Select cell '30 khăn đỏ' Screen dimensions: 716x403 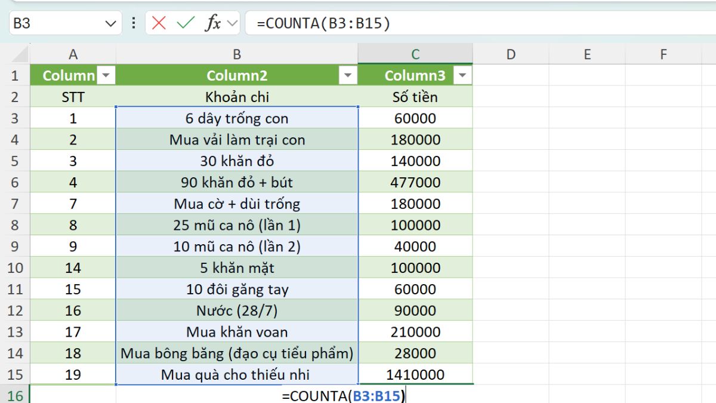pos(237,161)
